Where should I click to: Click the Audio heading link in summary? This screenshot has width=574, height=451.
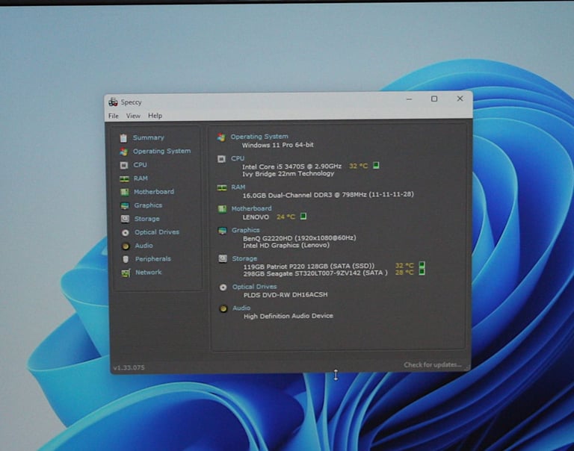[x=241, y=308]
